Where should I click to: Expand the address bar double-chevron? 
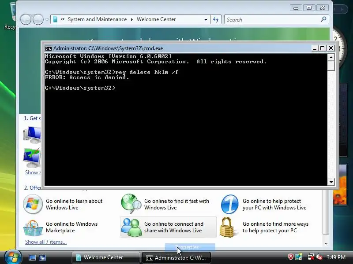(x=63, y=19)
